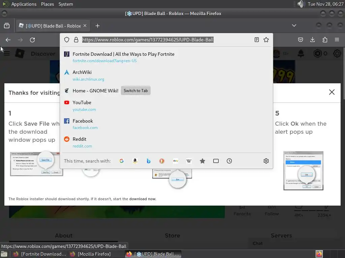
Task: Open Roblox settings gear icon
Action: pyautogui.click(x=337, y=53)
